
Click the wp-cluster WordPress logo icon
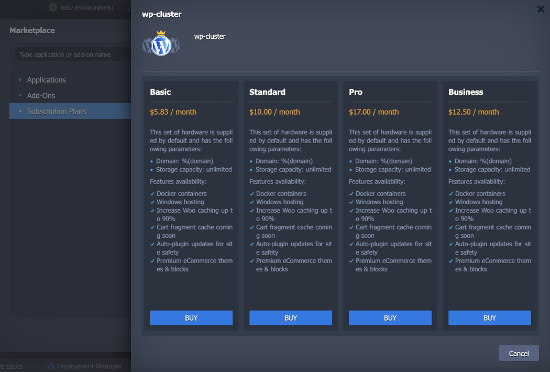pos(161,44)
